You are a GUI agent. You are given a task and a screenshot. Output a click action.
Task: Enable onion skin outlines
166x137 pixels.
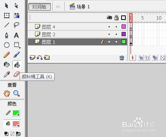point(147,58)
